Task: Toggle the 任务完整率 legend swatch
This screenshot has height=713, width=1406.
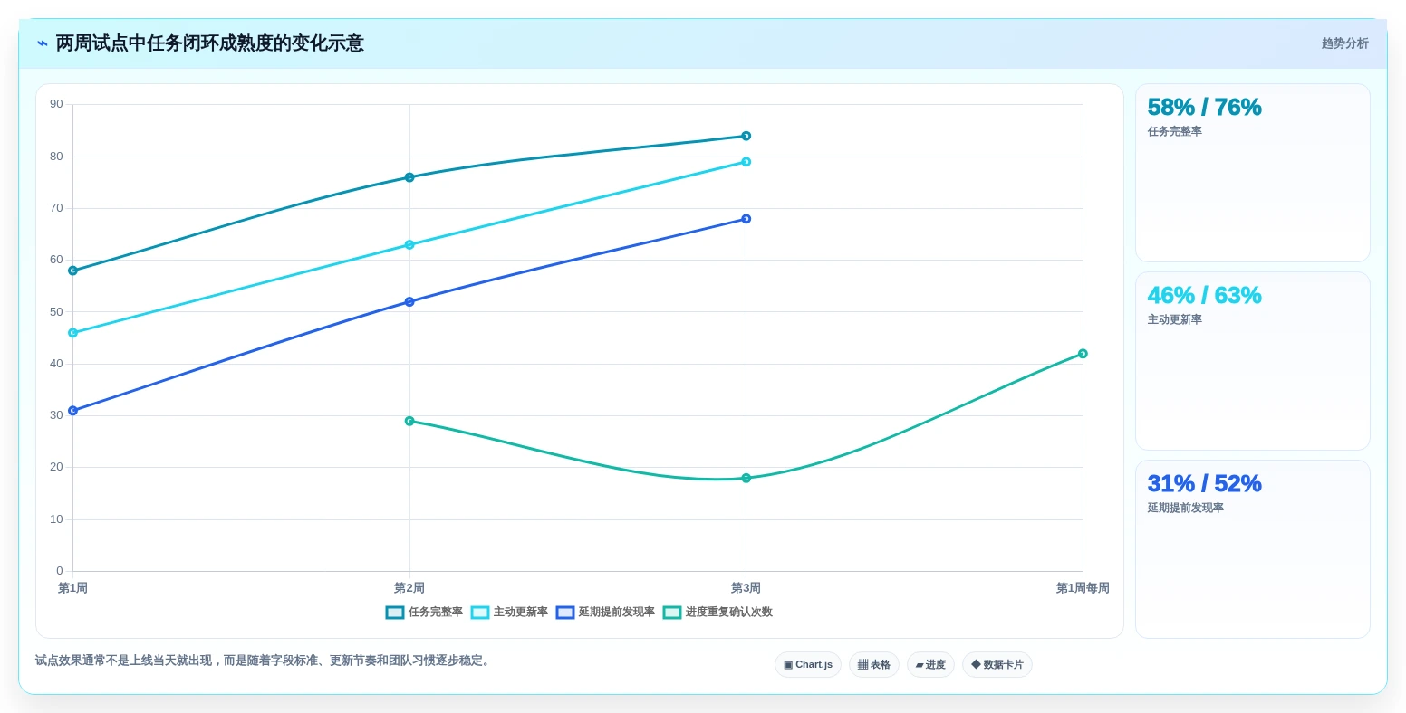Action: pyautogui.click(x=395, y=613)
